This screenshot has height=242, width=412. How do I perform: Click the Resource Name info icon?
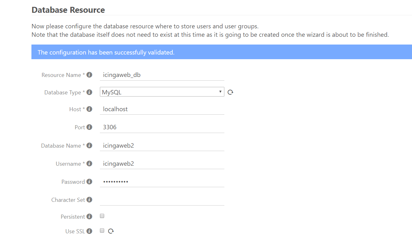pyautogui.click(x=89, y=74)
